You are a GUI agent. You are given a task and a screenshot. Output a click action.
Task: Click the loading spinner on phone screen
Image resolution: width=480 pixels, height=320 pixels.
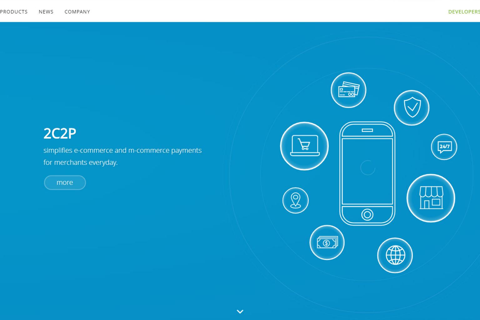point(367,168)
